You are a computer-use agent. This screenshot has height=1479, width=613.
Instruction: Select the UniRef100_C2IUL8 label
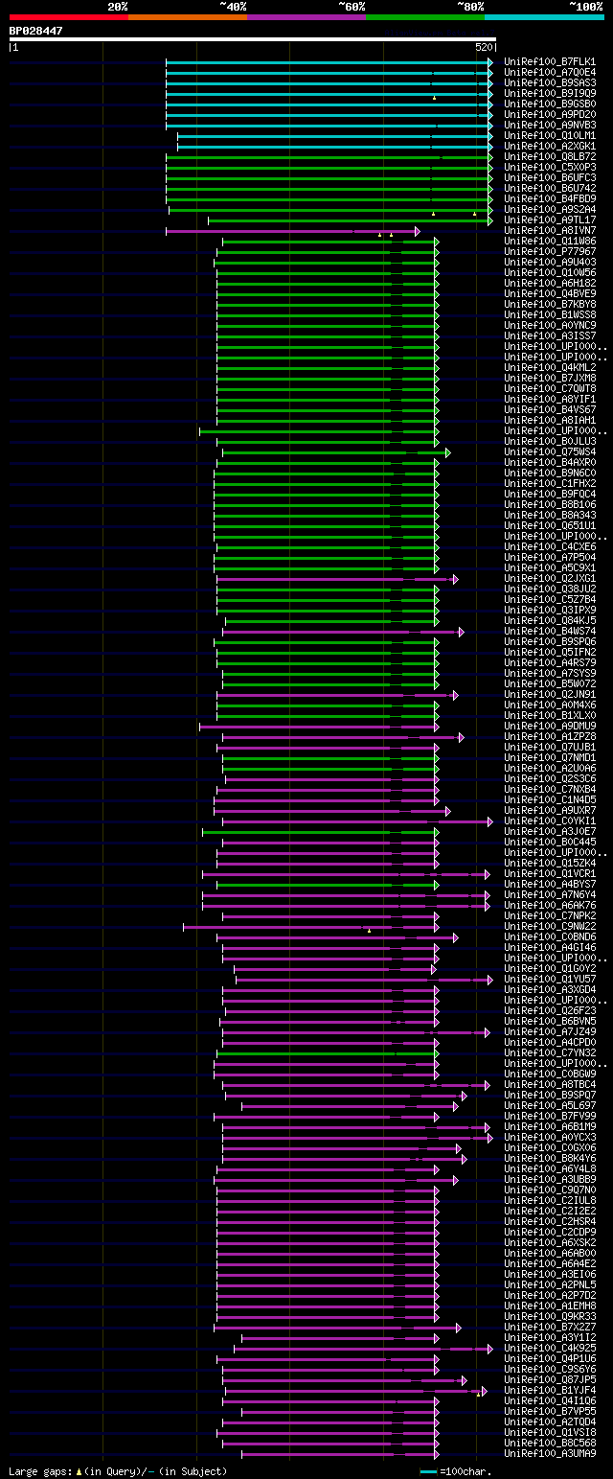550,1200
